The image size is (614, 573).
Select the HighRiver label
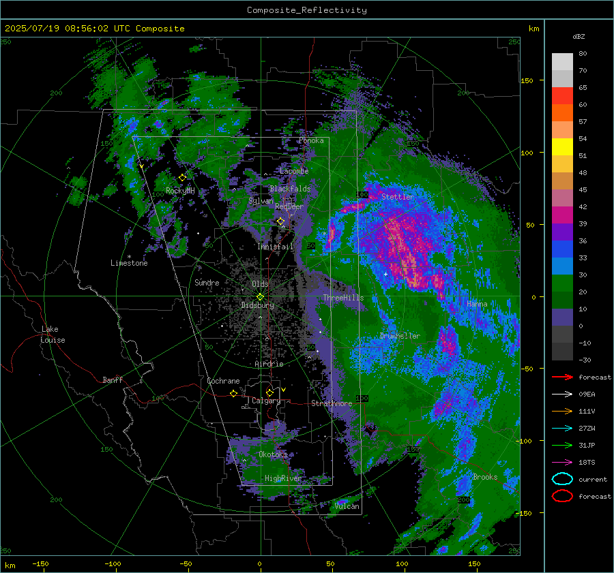283,478
